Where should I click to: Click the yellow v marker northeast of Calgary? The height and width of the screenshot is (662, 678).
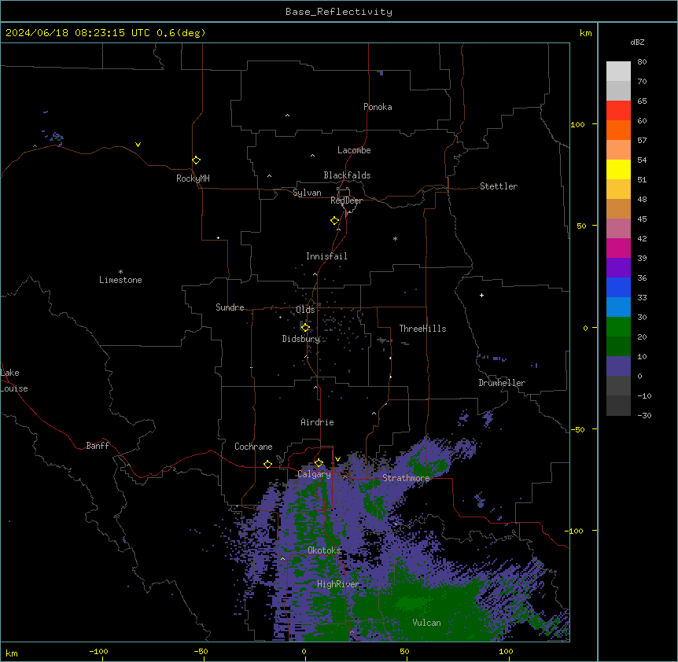(x=337, y=459)
